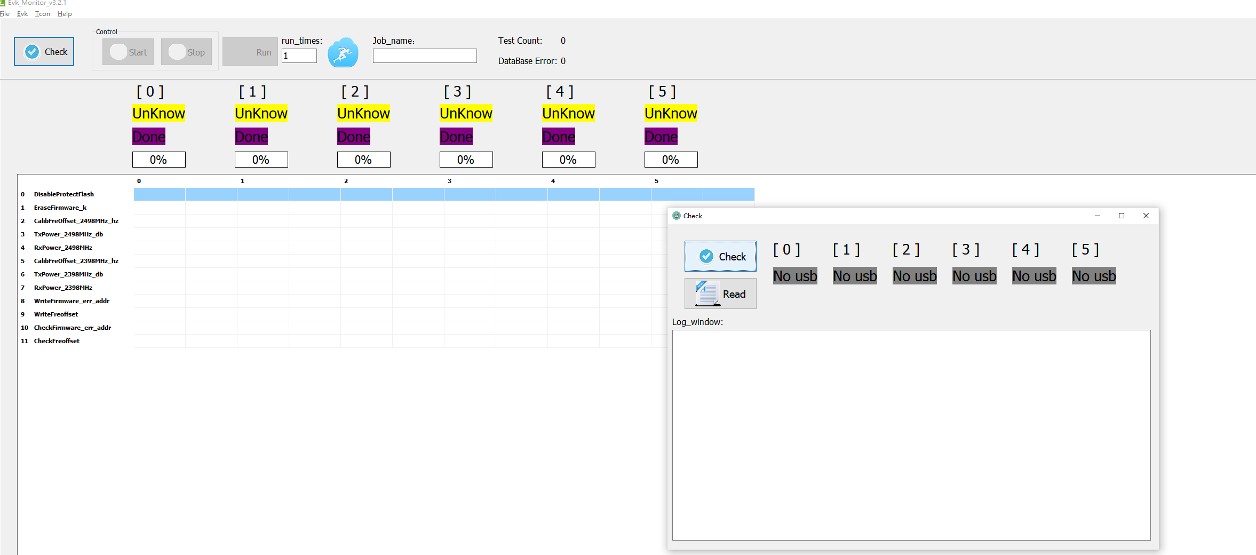1256x555 pixels.
Task: Select the DisableProtectFlash row
Action: [64, 194]
